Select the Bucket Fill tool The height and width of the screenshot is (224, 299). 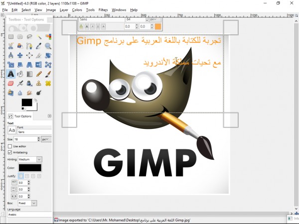[20, 74]
